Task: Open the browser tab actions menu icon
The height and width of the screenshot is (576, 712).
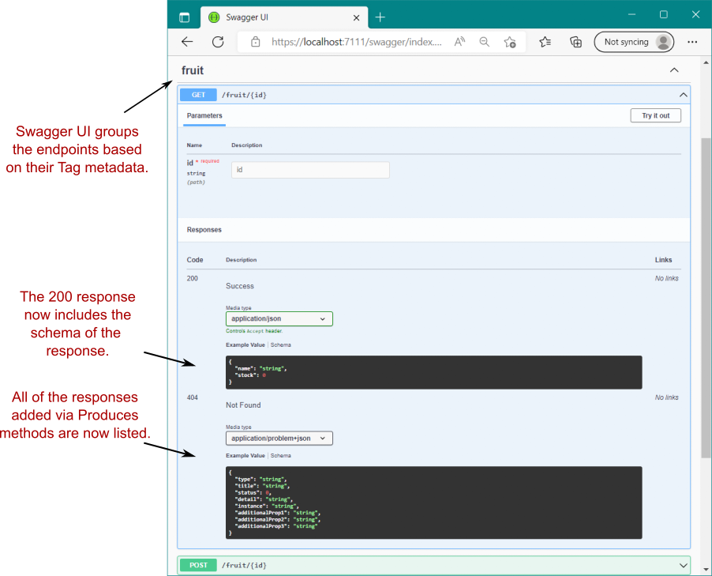Action: click(x=184, y=17)
